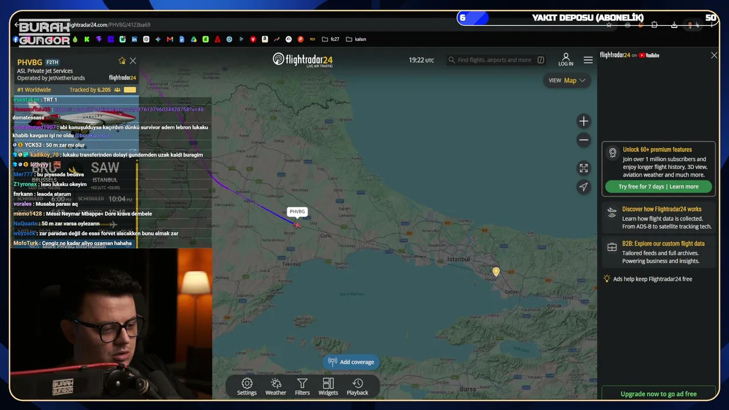Open the Gemini sparkle bookmark
Screen dimensions: 729x410
click(x=158, y=39)
